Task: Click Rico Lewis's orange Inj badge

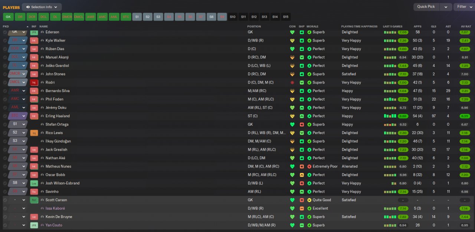Action: pos(34,133)
